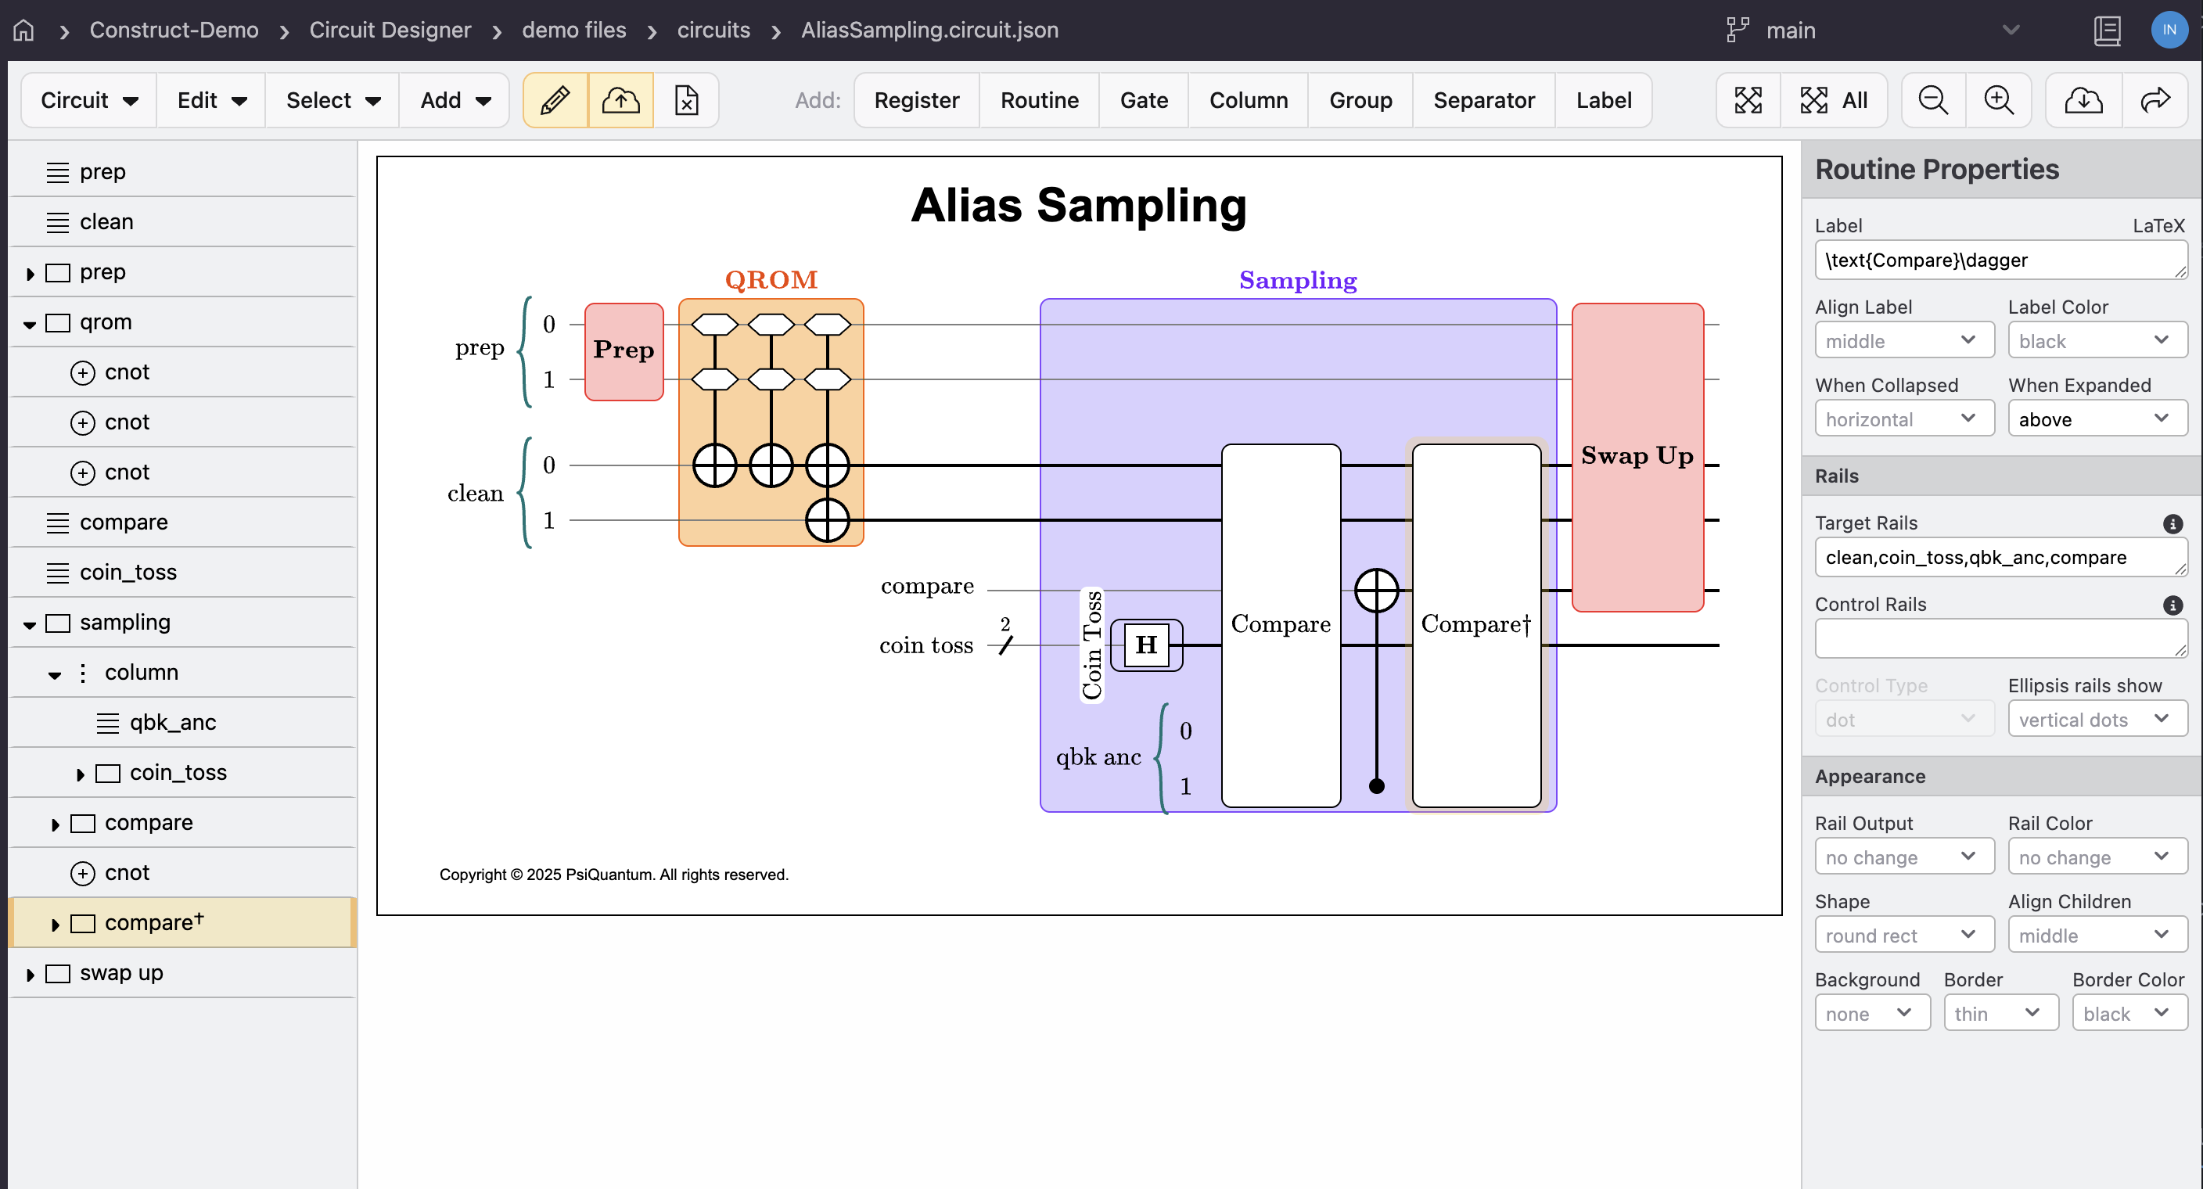2203x1189 pixels.
Task: Add a Separator
Action: tap(1484, 100)
